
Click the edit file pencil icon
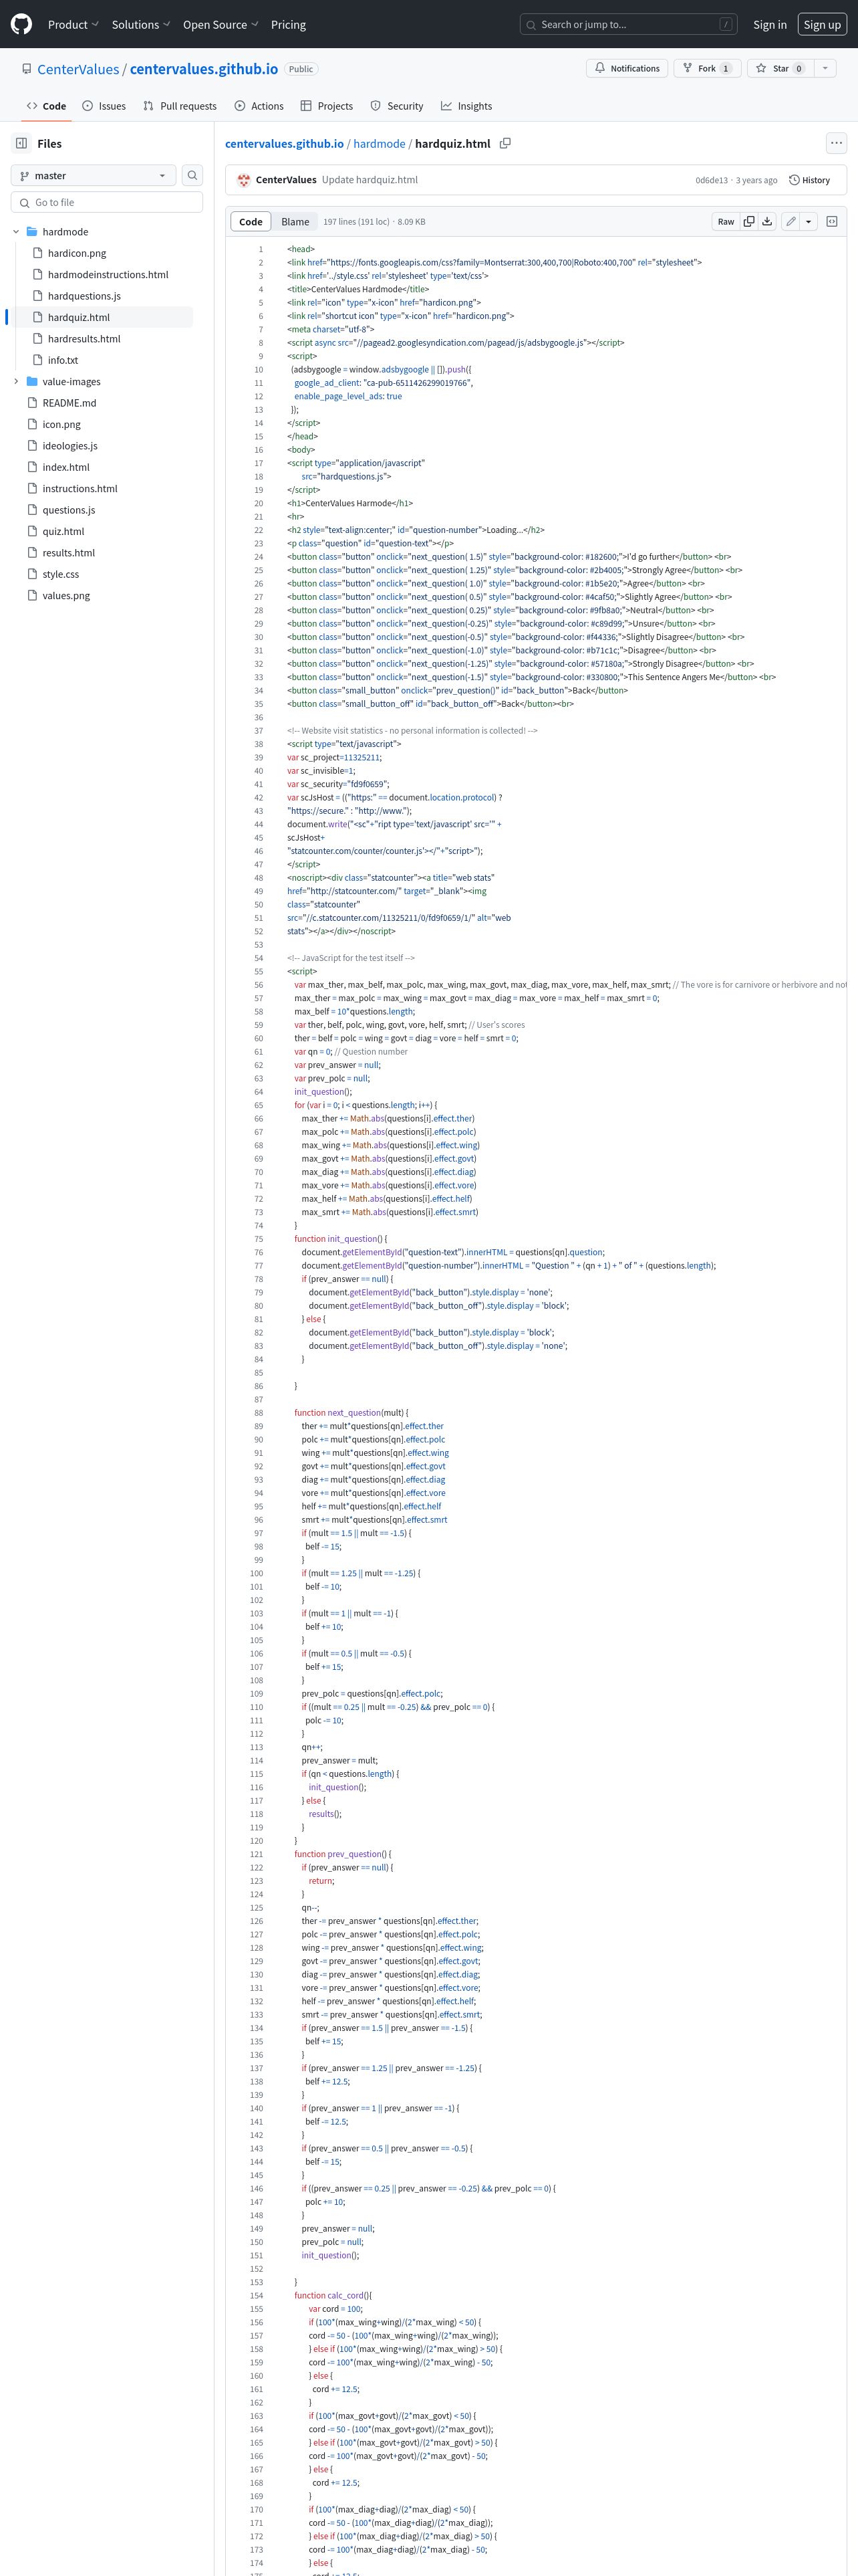pyautogui.click(x=791, y=222)
